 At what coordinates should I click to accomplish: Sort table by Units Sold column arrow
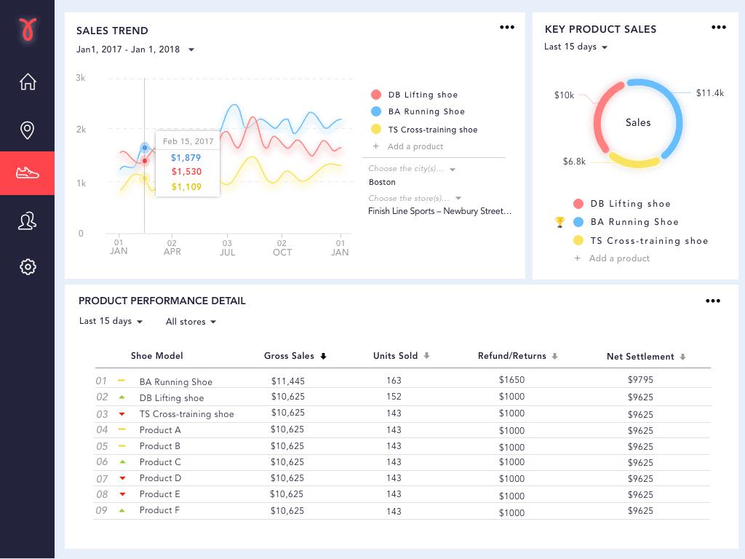tap(428, 356)
